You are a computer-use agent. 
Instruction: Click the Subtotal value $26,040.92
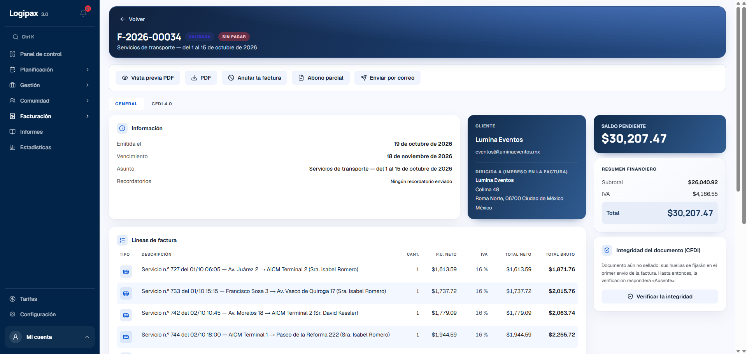click(x=703, y=182)
